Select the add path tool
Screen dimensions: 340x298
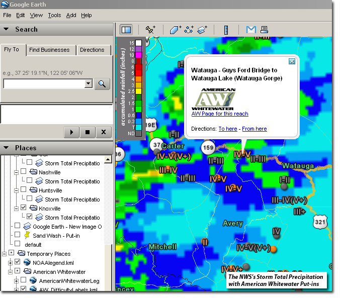pyautogui.click(x=189, y=30)
